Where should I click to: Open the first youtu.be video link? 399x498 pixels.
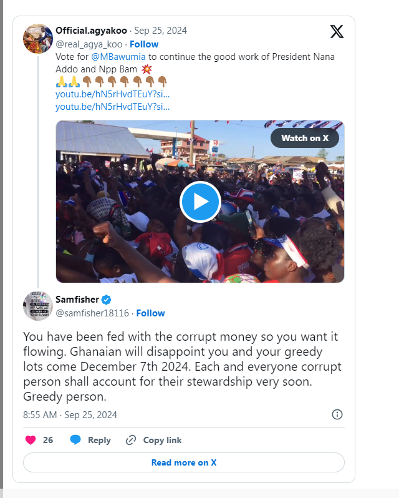click(x=112, y=94)
